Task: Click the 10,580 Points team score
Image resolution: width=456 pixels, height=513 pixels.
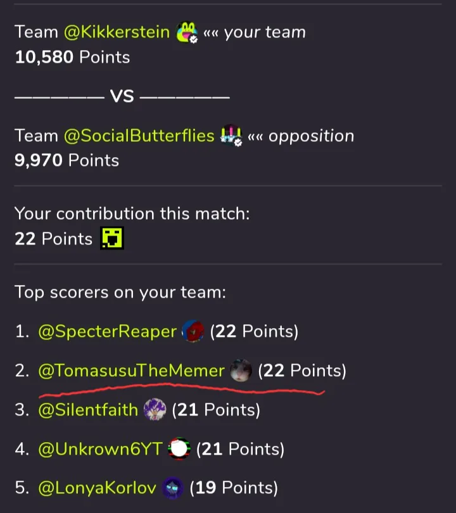Action: [72, 57]
